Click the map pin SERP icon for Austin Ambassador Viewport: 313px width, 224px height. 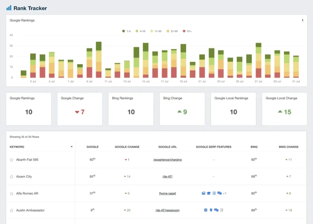tap(211, 210)
